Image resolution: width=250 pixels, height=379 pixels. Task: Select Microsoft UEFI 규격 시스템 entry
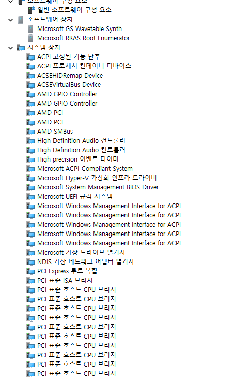(x=75, y=197)
